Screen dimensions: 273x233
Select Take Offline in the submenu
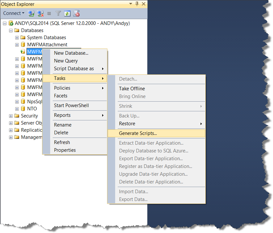[x=132, y=89]
